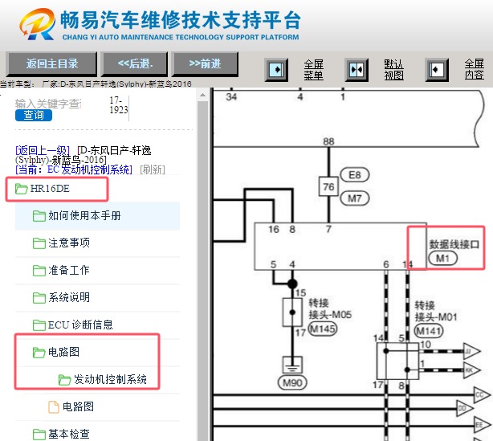Select the 默认视图 label

click(x=393, y=70)
